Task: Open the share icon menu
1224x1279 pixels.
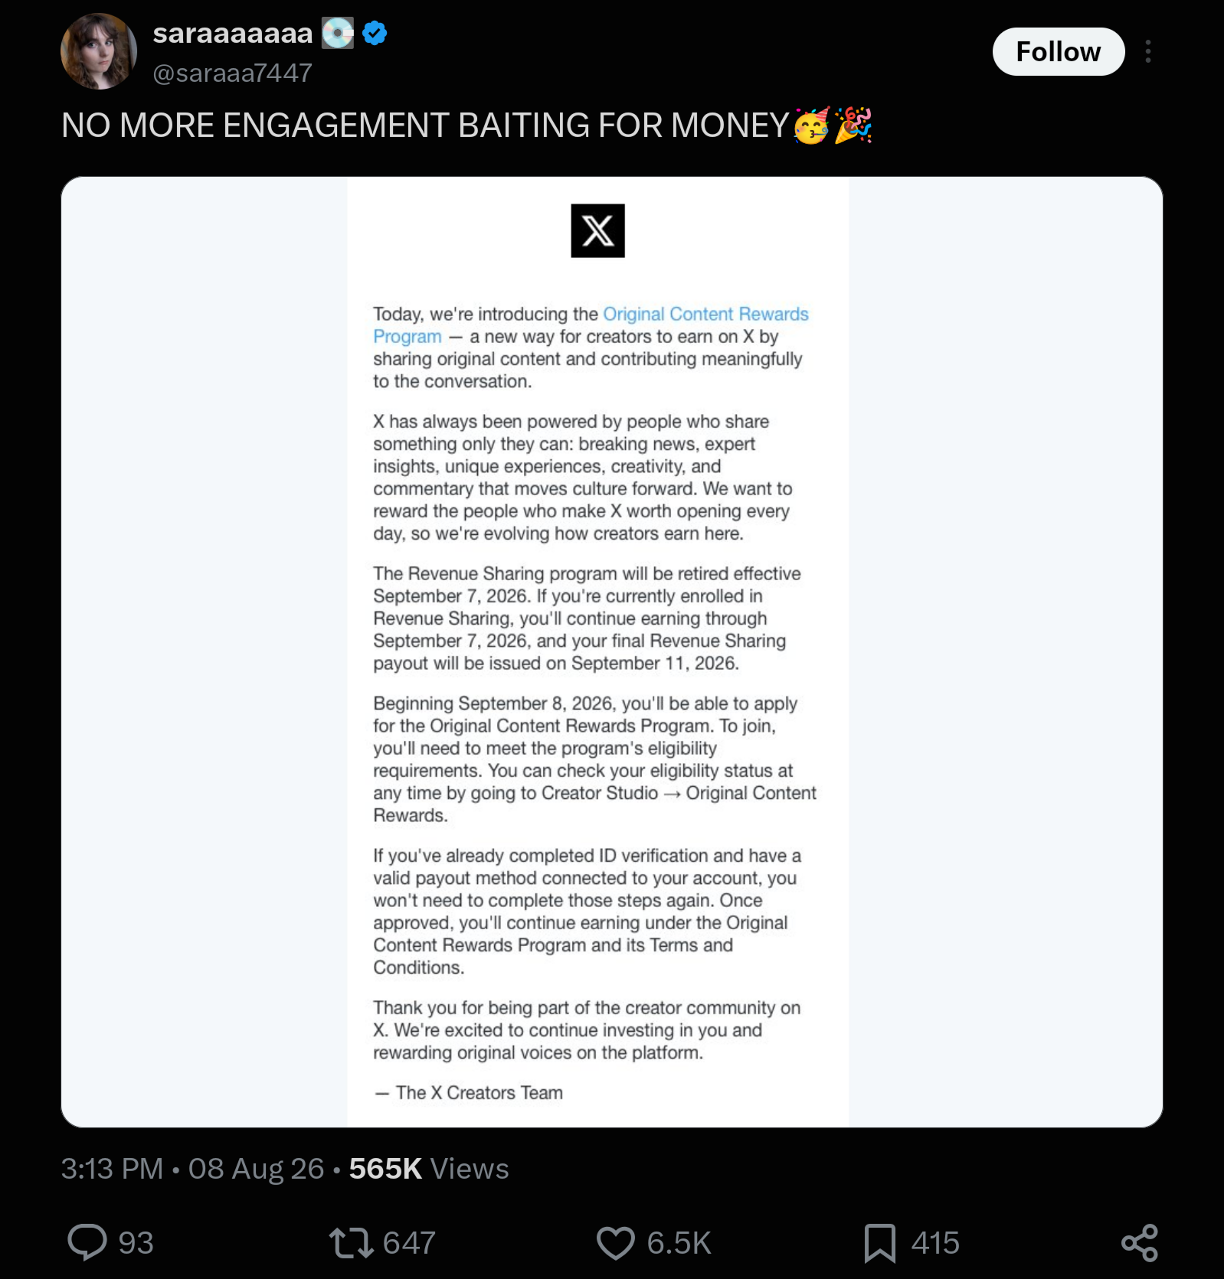Action: (x=1139, y=1241)
